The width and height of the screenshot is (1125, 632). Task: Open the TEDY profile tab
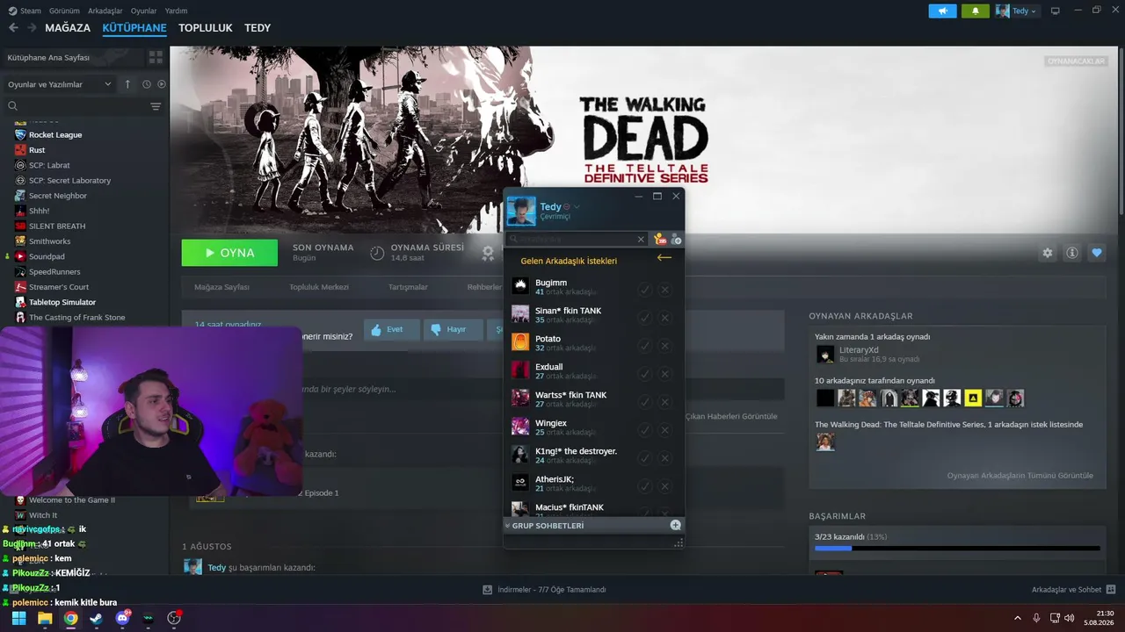coord(258,28)
